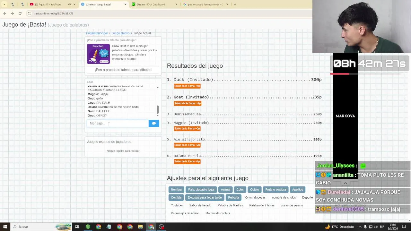
Task: Toggle the Nombre category
Action: click(176, 190)
